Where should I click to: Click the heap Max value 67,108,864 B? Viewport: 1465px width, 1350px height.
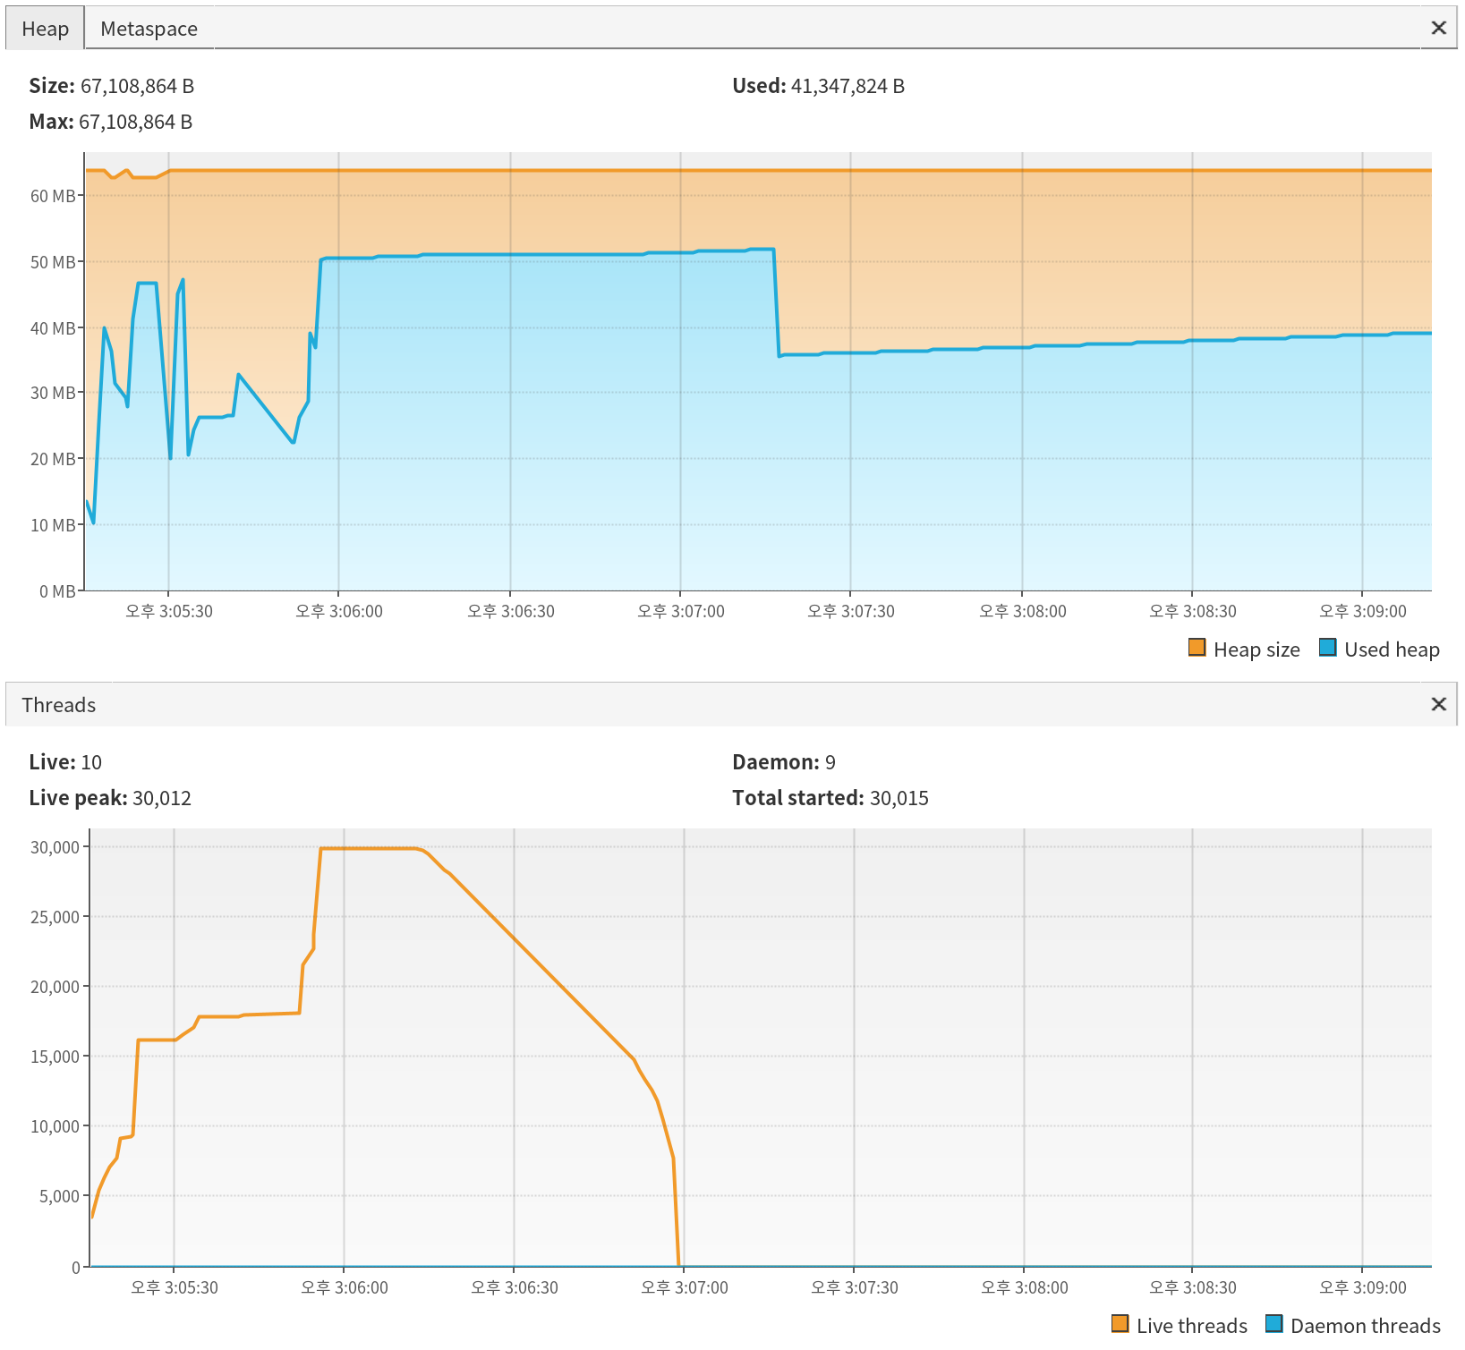[x=135, y=122]
